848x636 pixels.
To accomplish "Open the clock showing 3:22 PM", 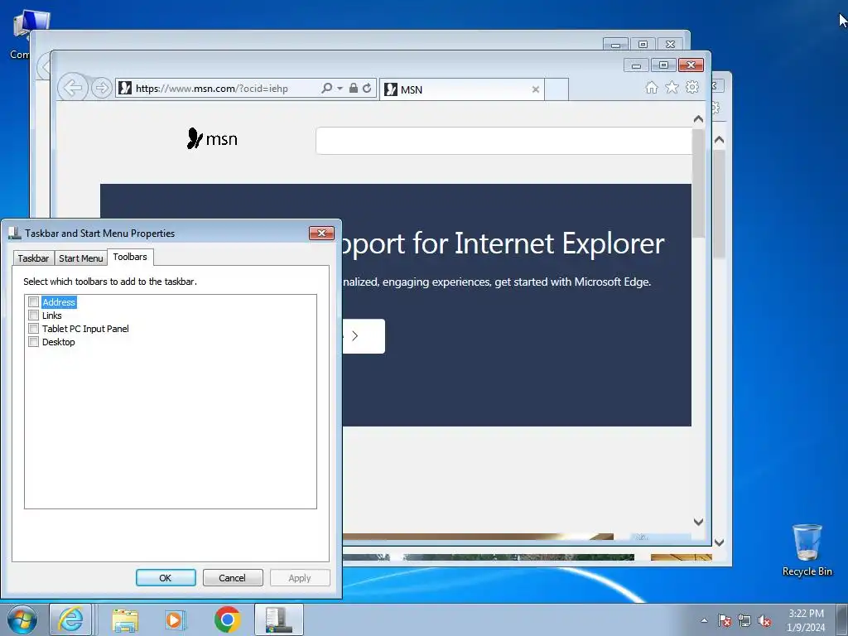I will pyautogui.click(x=806, y=620).
